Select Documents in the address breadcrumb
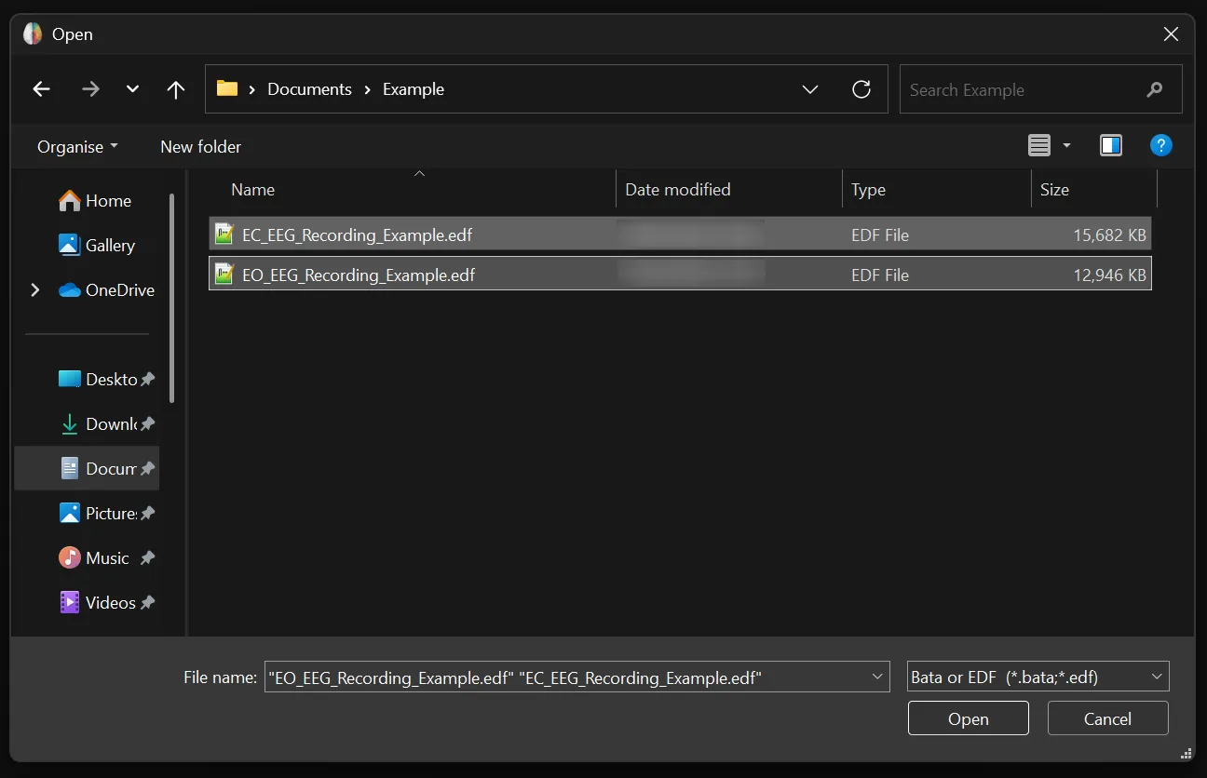This screenshot has height=778, width=1207. (x=309, y=89)
